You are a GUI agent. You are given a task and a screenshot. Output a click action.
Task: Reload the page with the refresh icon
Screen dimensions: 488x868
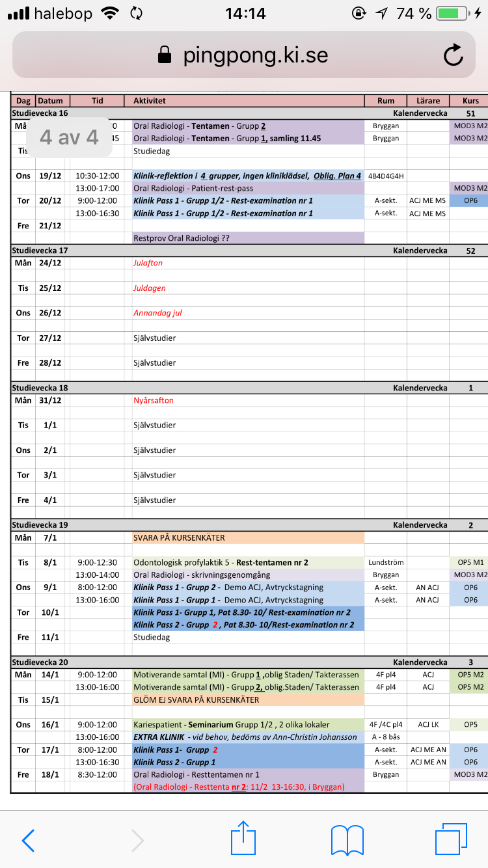click(x=453, y=55)
